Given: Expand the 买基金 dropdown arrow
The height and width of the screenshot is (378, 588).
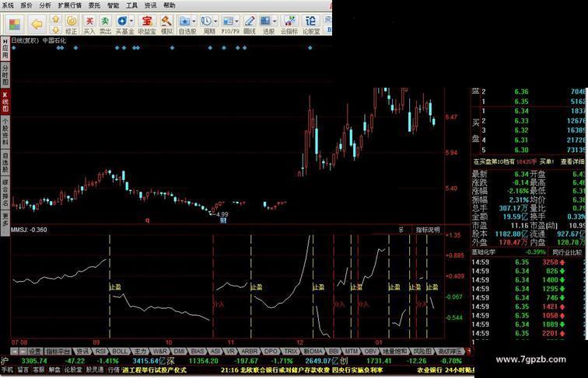Looking at the screenshot, I should 131,21.
